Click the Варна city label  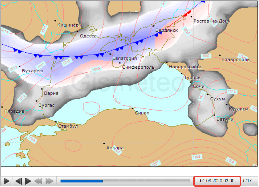click(51, 93)
